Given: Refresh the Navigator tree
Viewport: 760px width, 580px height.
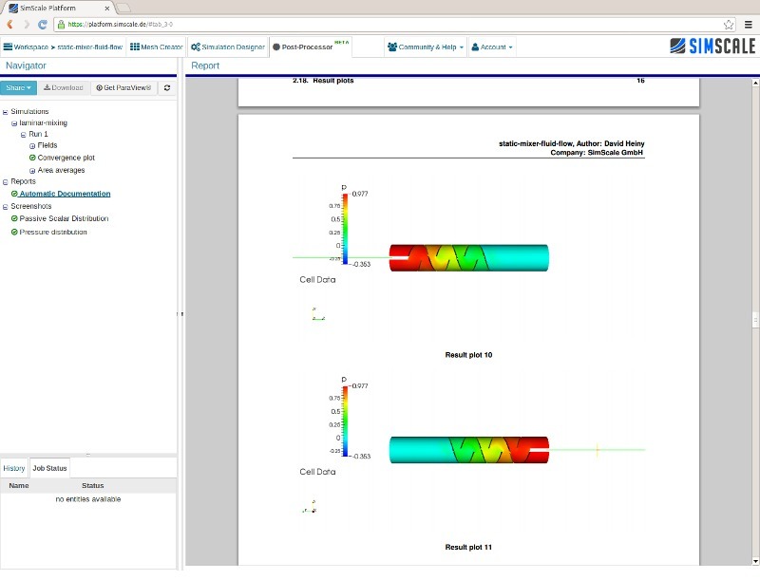Looking at the screenshot, I should [166, 87].
